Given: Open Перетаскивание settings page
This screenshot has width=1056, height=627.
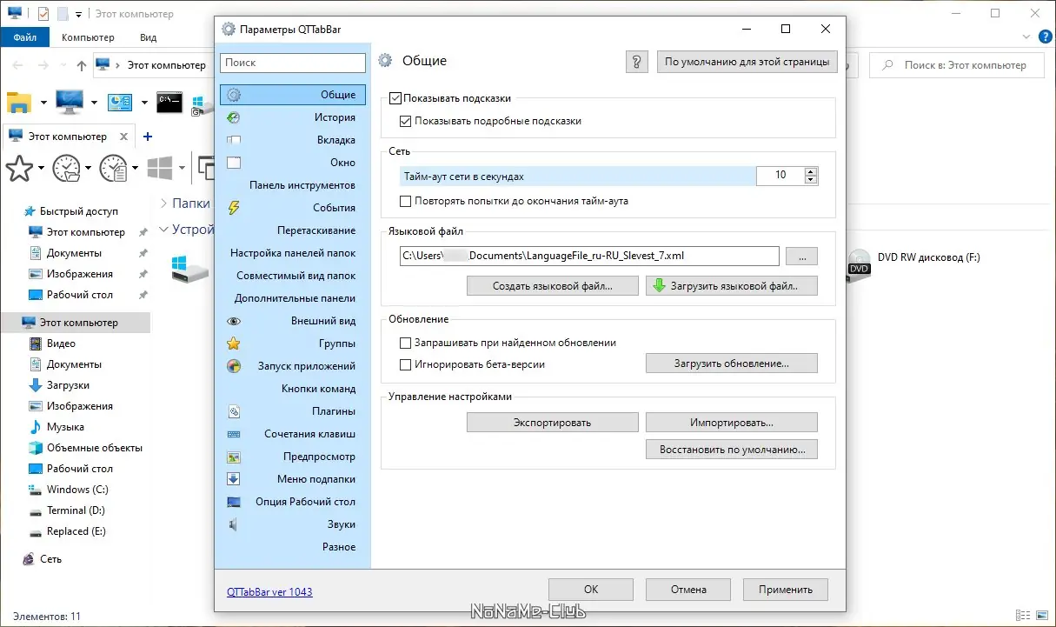Looking at the screenshot, I should point(293,230).
